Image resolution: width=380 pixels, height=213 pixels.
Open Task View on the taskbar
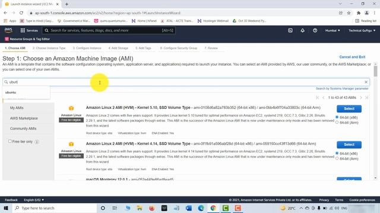tap(115, 208)
